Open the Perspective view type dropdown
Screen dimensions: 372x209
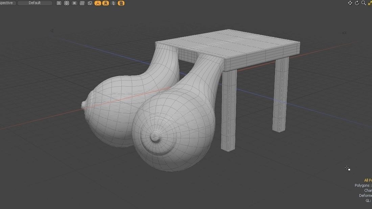click(7, 3)
